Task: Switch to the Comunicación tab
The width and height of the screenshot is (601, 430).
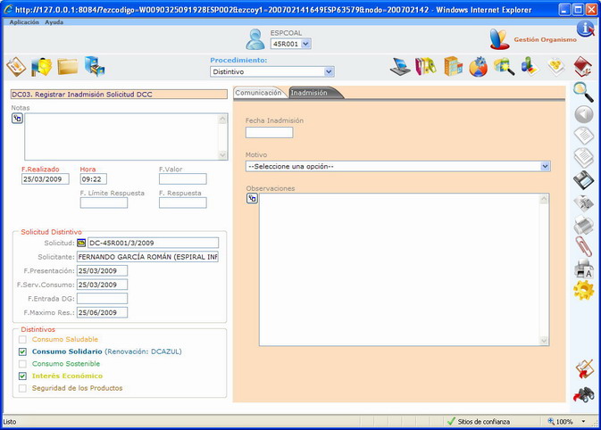Action: coord(259,93)
